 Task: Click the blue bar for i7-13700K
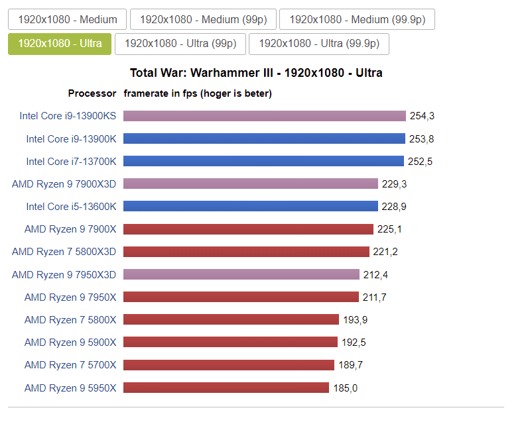point(263,161)
